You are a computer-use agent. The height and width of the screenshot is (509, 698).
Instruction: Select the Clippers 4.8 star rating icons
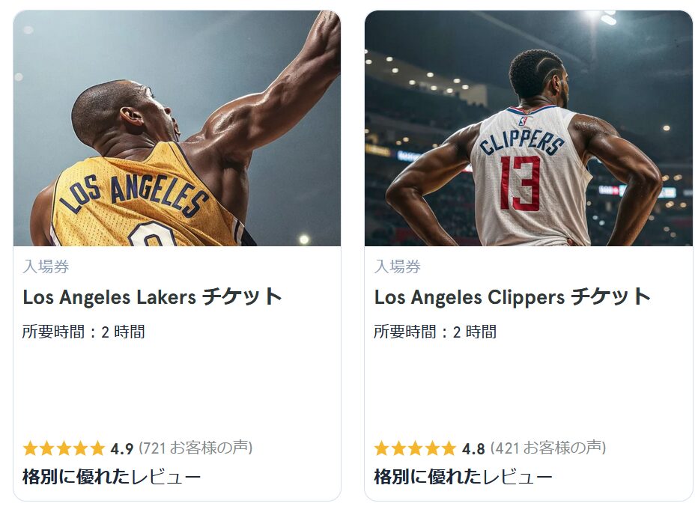(416, 448)
